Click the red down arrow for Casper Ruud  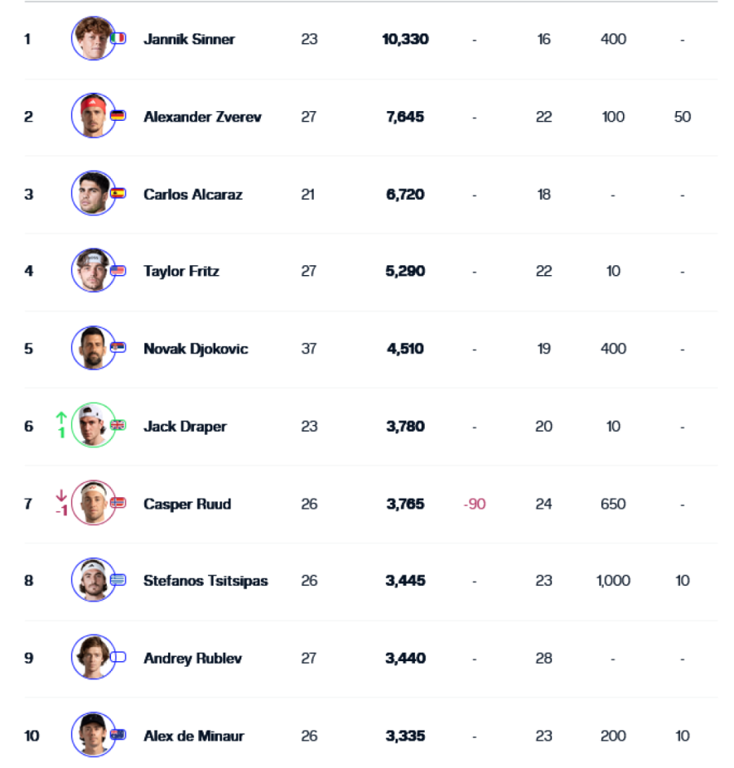tap(61, 495)
